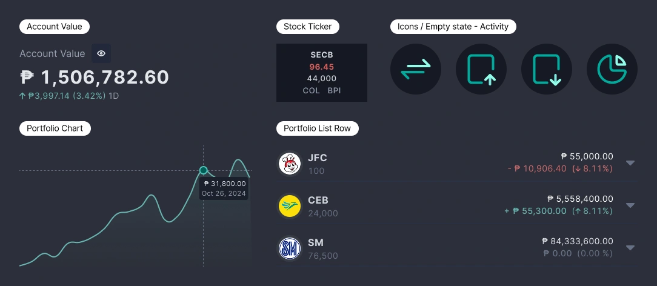Click the withdraw icon with down arrow

point(546,69)
